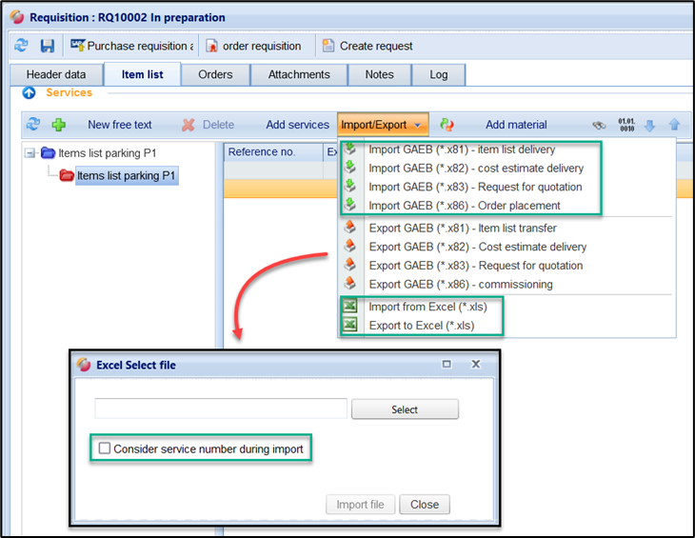Click the green plus add icon

(59, 125)
